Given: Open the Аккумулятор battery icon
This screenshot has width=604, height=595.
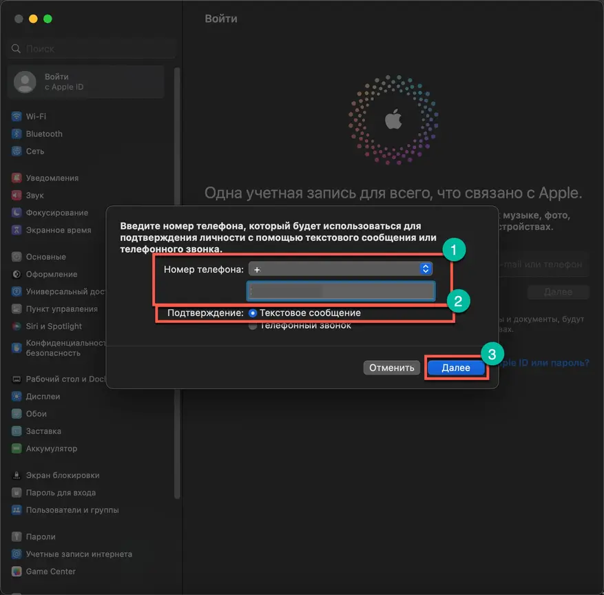Looking at the screenshot, I should tap(17, 448).
